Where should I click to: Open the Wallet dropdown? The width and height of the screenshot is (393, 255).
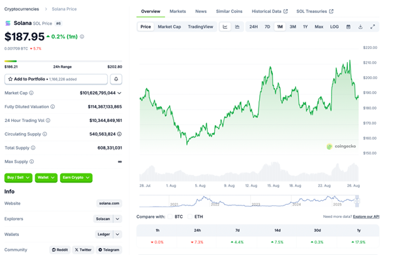tap(46, 177)
